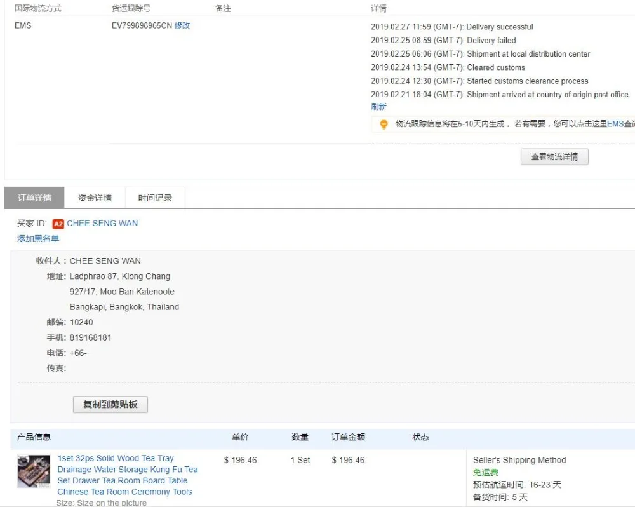Open the Solid Wood Tea Tray product link

(127, 475)
